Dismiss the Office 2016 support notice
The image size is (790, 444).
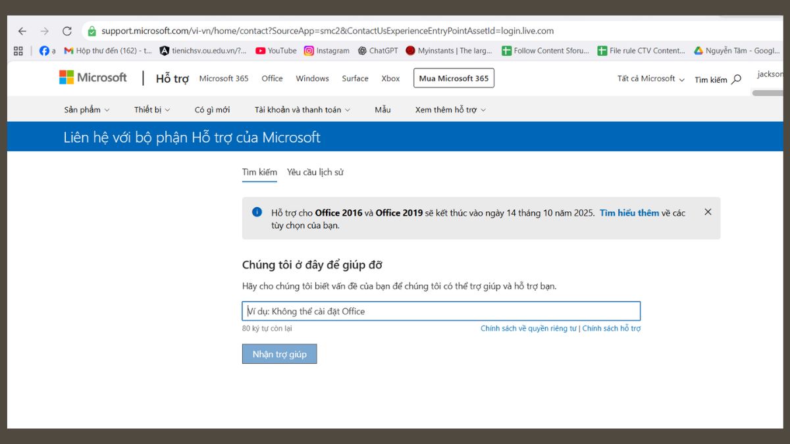point(708,212)
